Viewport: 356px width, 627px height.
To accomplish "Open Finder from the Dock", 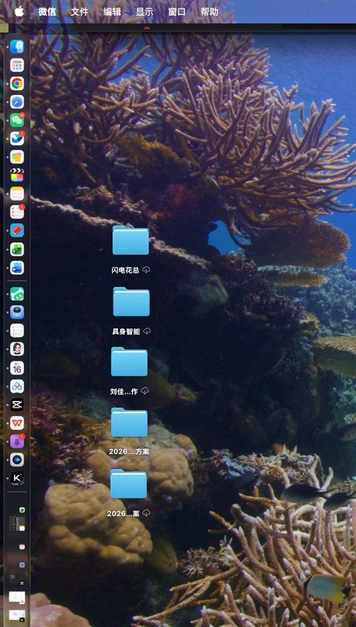I will pyautogui.click(x=17, y=46).
